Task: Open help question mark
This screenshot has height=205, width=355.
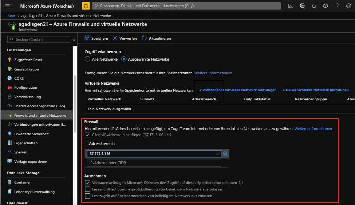Action: [337, 6]
